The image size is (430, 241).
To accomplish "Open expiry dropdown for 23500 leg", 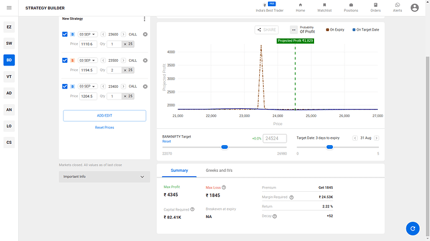I will click(87, 60).
